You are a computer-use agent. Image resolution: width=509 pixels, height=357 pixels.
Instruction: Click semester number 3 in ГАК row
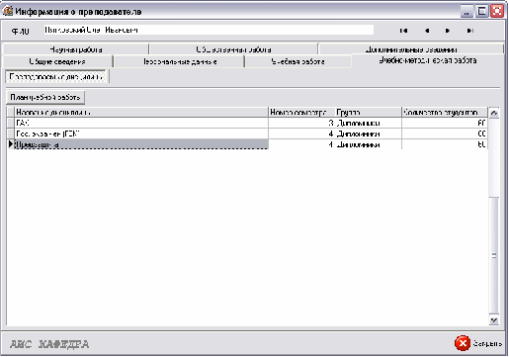[301, 123]
